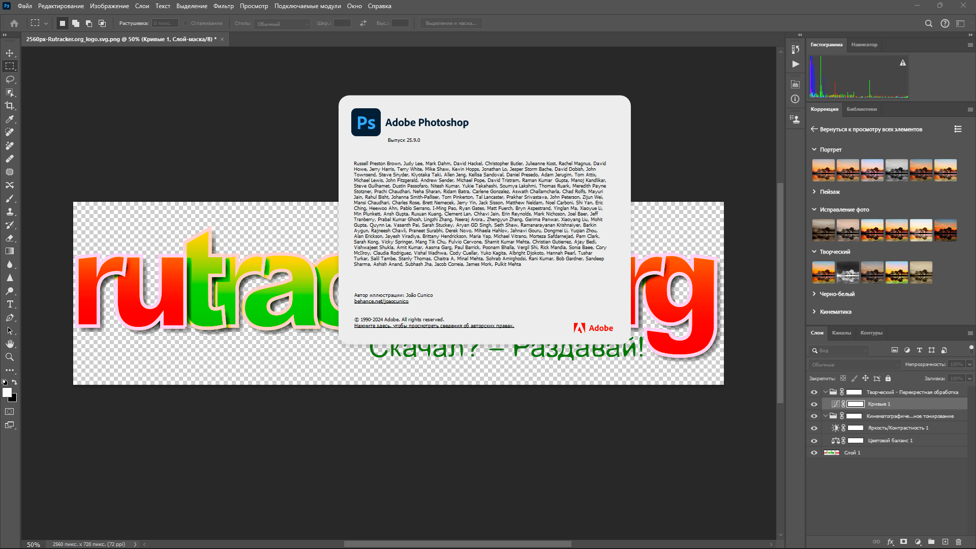Select the Lasso tool

point(10,79)
